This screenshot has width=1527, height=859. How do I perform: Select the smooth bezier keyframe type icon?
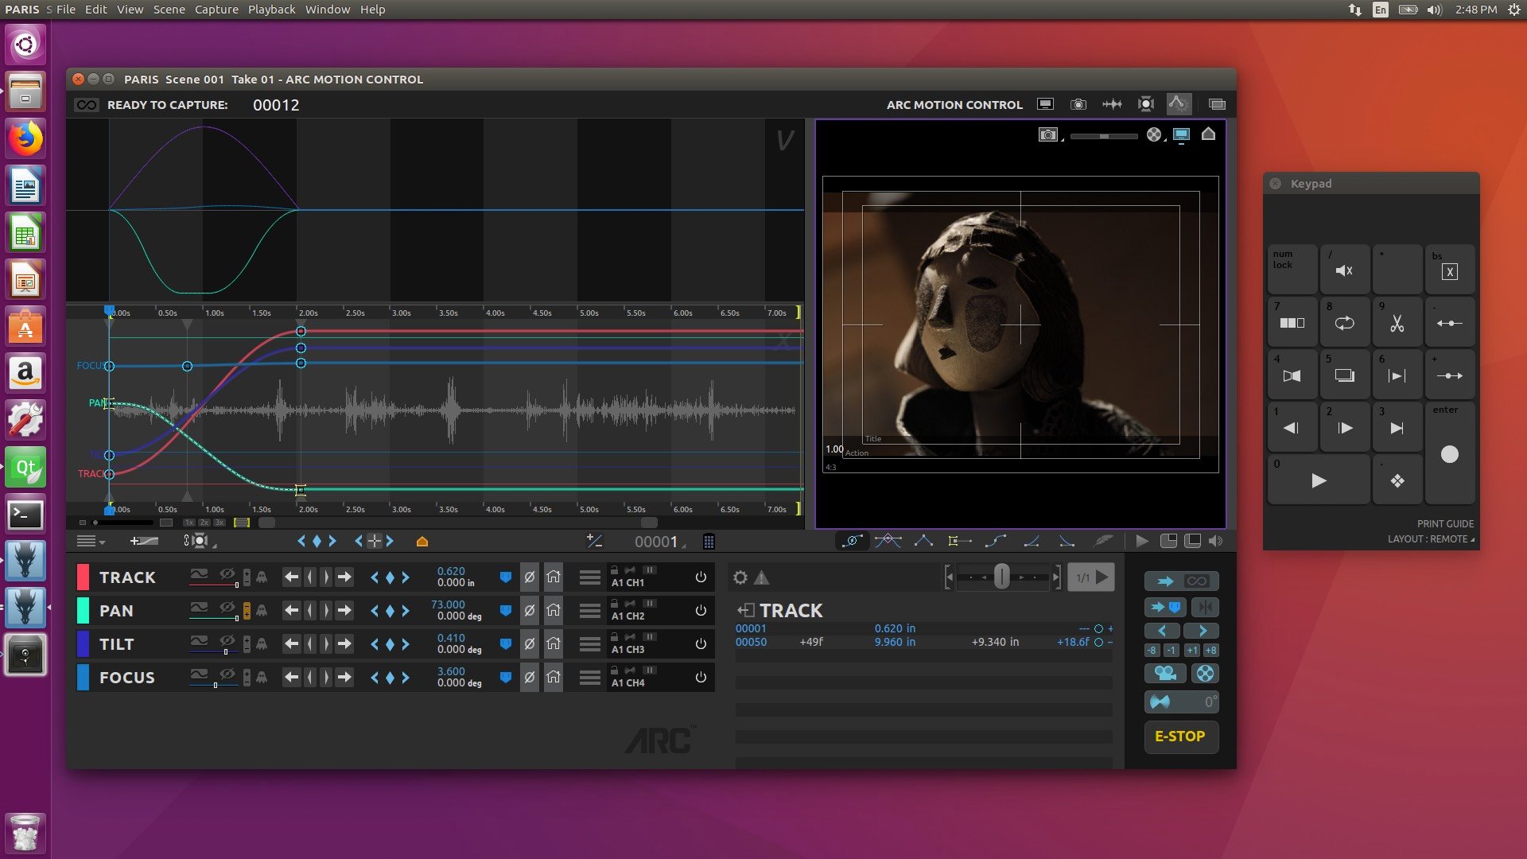853,541
